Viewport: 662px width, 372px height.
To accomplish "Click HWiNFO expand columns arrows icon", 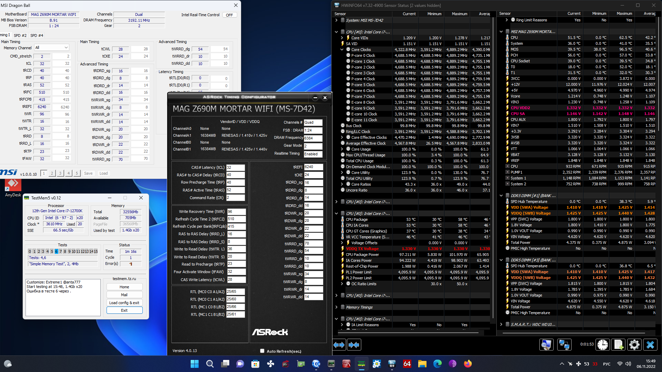I will (x=339, y=345).
